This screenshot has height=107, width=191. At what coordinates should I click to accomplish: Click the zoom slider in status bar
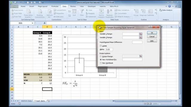tap(168, 104)
